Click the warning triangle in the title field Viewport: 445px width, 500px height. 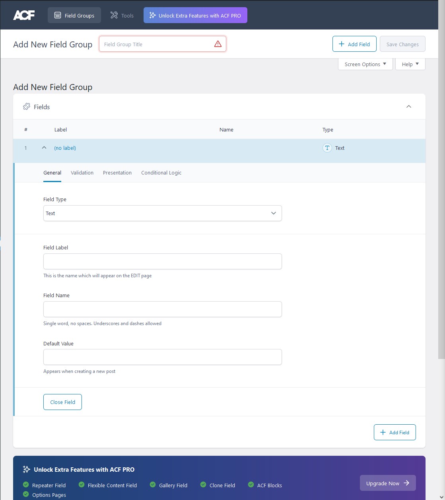[218, 44]
